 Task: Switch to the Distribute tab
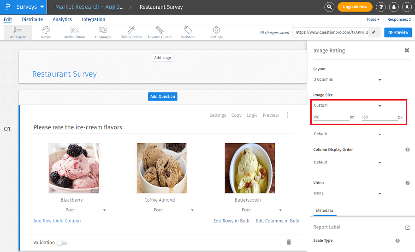coord(32,19)
